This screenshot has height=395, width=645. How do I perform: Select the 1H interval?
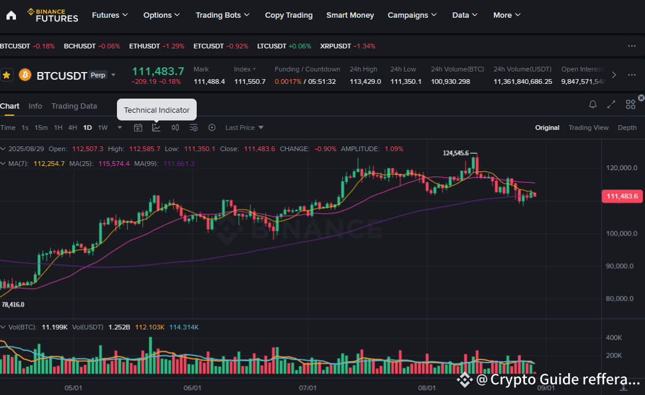[58, 128]
